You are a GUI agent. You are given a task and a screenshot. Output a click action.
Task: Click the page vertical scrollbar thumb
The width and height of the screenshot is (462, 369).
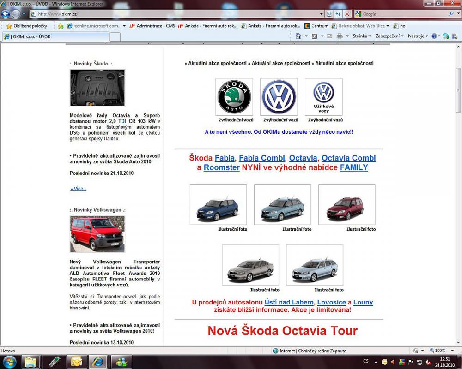pos(458,90)
